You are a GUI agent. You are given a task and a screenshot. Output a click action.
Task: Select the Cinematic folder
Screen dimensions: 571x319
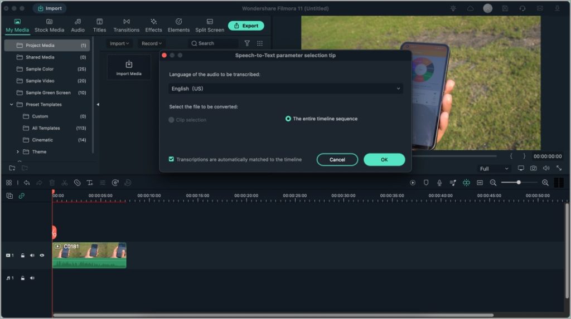click(47, 140)
